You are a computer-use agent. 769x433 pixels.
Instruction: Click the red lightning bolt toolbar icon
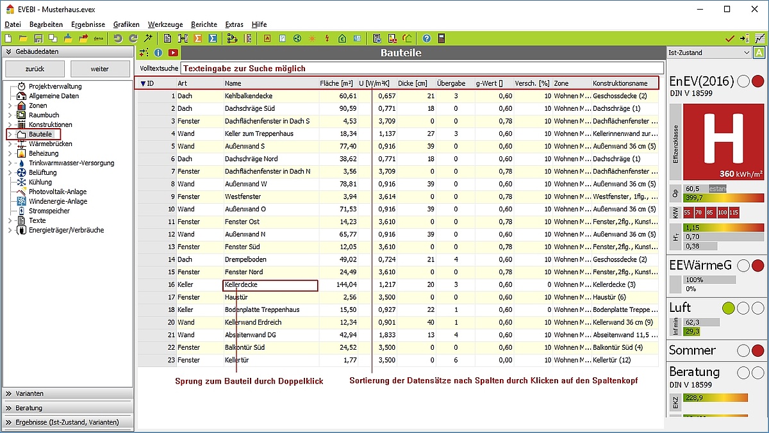[327, 38]
